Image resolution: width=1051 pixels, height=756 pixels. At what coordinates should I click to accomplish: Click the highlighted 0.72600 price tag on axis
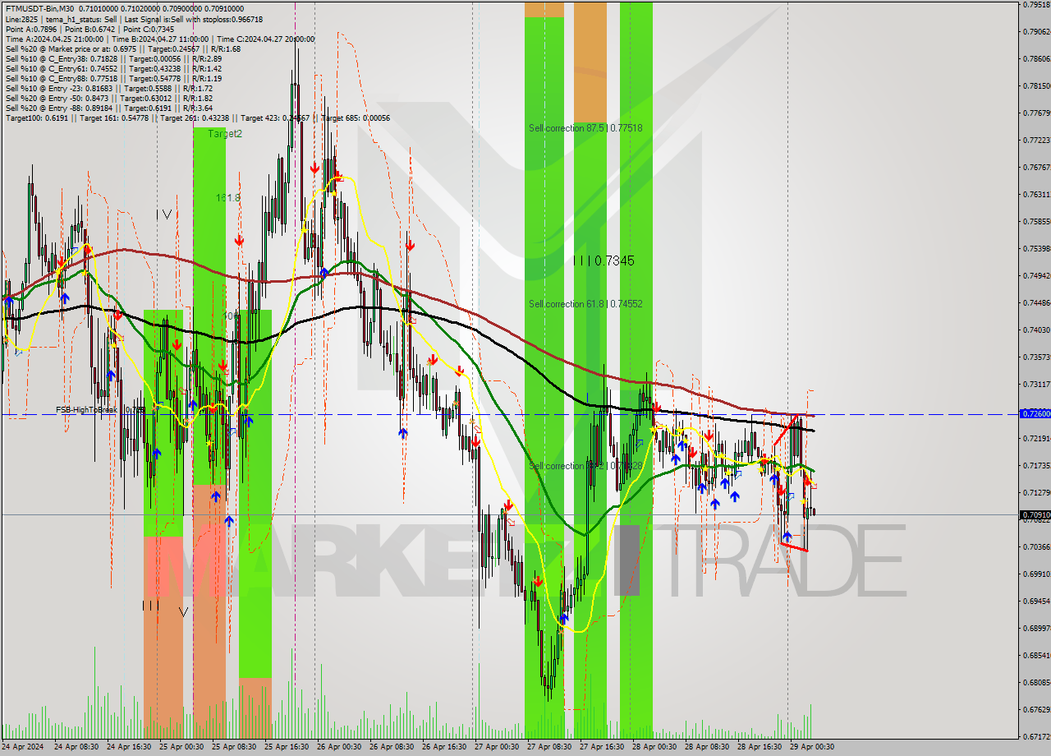(1035, 414)
